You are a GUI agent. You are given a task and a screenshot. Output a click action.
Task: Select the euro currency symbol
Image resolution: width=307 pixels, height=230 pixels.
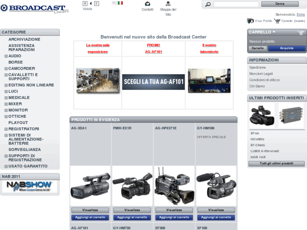pos(91,3)
